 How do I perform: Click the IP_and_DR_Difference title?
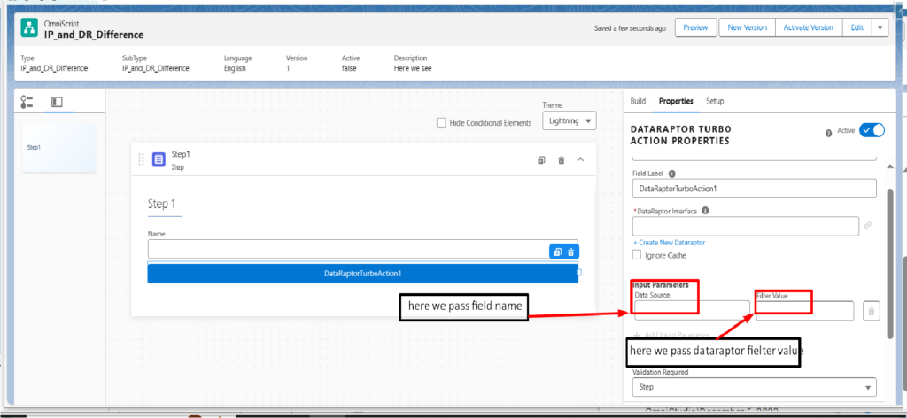[x=94, y=35]
